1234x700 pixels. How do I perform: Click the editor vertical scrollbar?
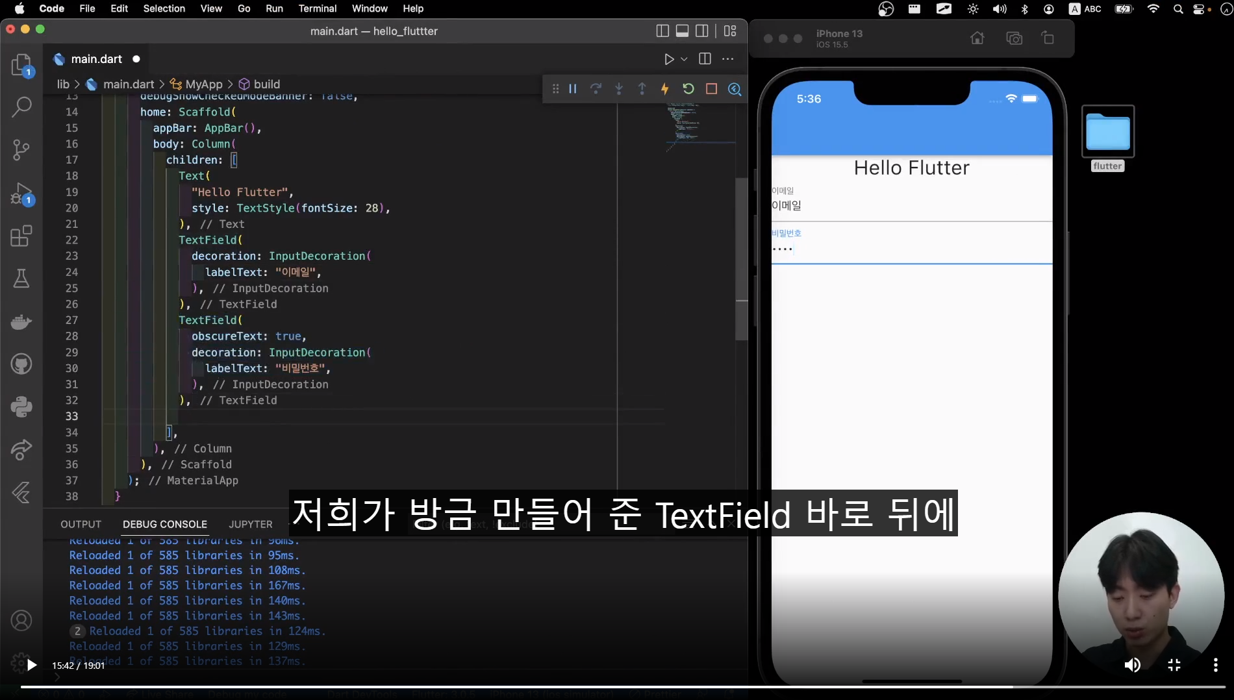coord(741,260)
